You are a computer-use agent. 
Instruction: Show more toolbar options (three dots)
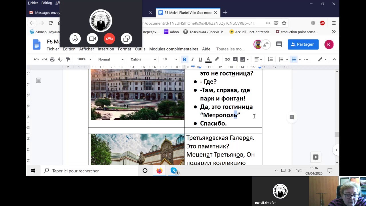click(306, 59)
